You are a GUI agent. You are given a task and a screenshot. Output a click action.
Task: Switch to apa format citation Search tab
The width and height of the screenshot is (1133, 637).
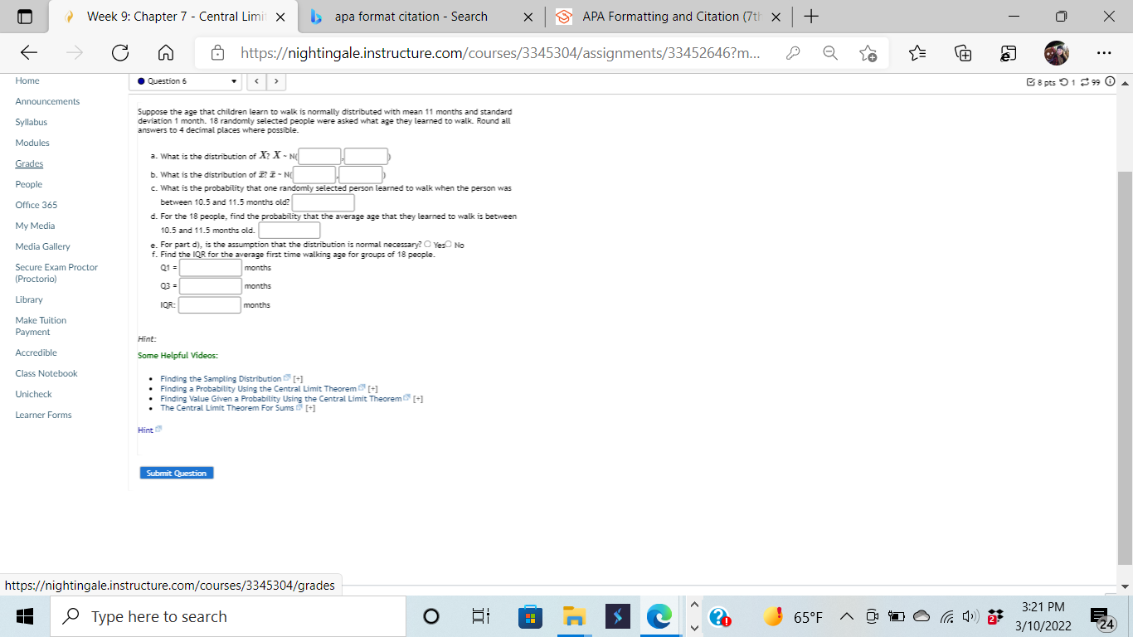point(421,17)
